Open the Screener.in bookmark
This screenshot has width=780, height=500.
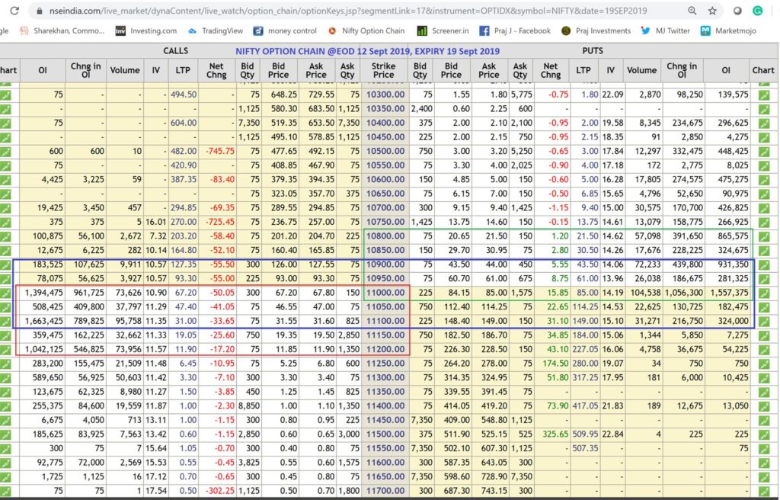(x=443, y=31)
